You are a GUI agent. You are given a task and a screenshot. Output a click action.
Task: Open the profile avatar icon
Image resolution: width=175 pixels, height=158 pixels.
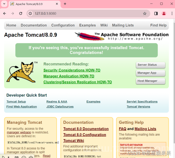tap(164, 14)
